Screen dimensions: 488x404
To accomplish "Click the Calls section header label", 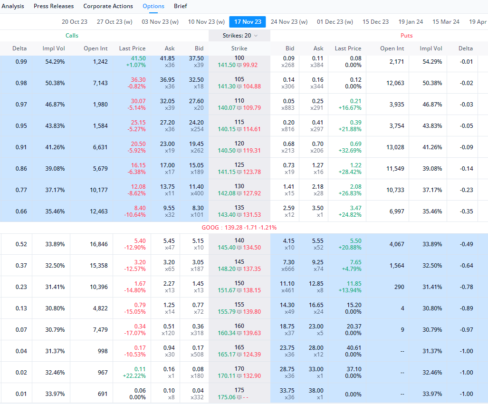I will point(72,36).
